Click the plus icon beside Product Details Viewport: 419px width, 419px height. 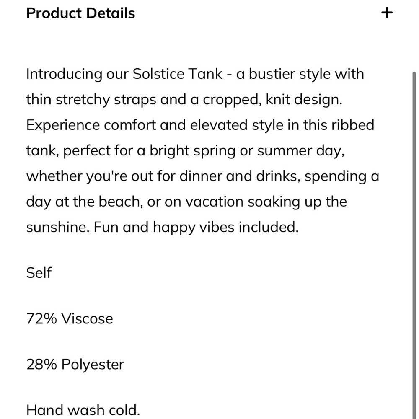(387, 13)
